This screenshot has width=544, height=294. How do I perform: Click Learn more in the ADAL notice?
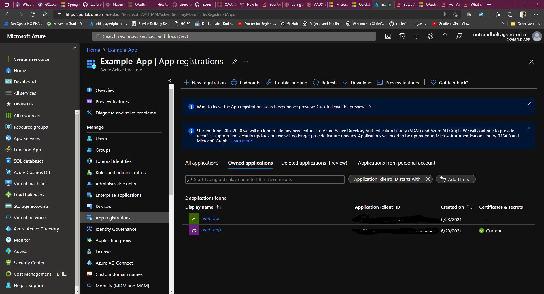pyautogui.click(x=241, y=141)
